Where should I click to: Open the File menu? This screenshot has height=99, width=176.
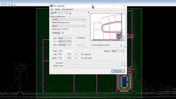(x=52, y=9)
